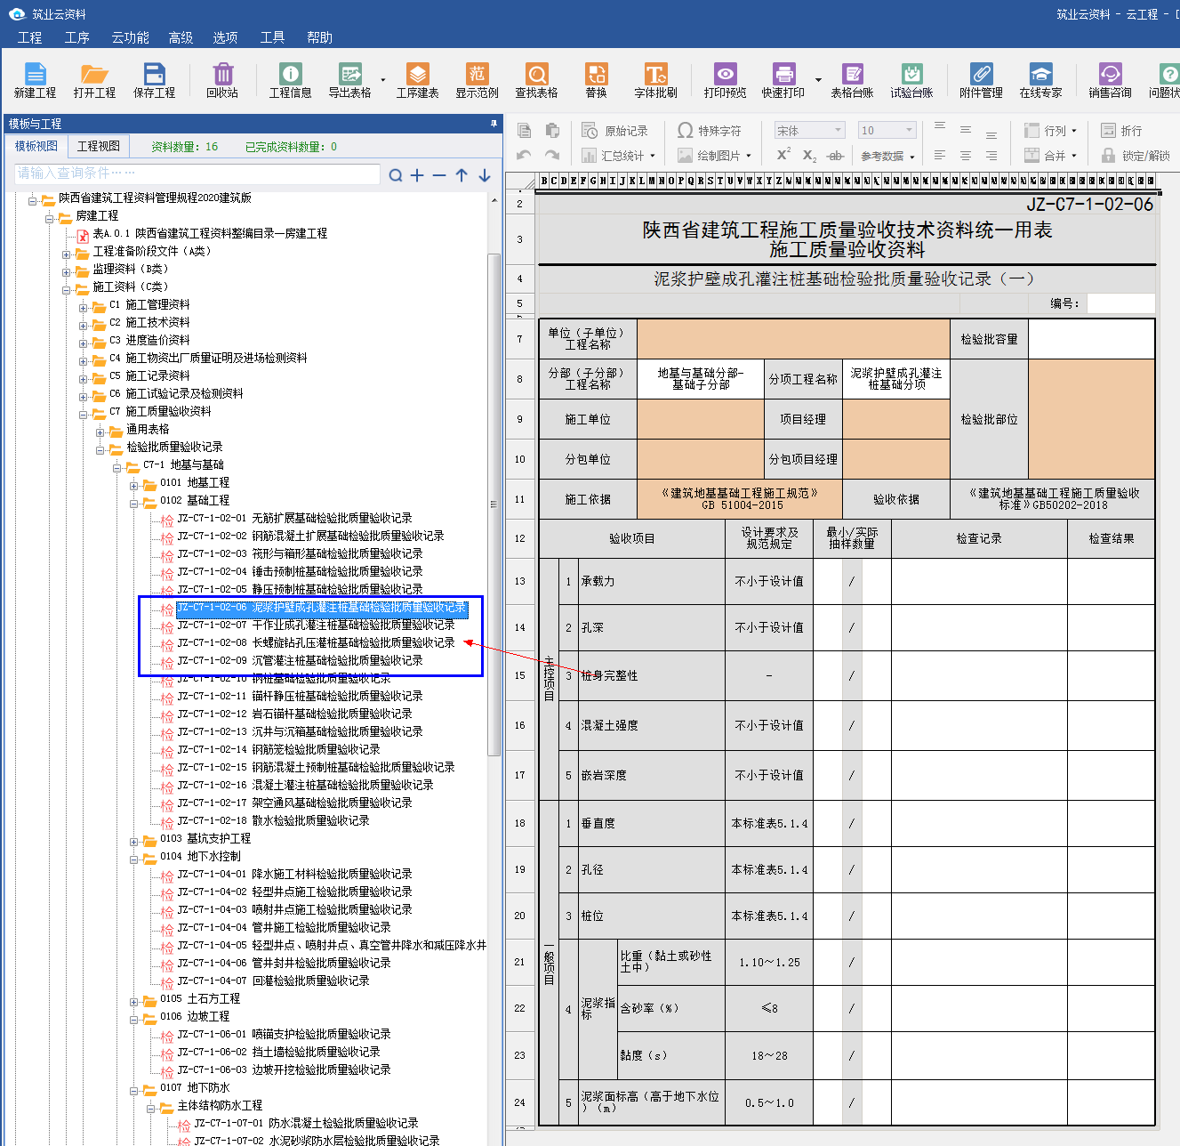1180x1146 pixels.
Task: Click the 新建工程 new project icon
Action: pyautogui.click(x=35, y=80)
